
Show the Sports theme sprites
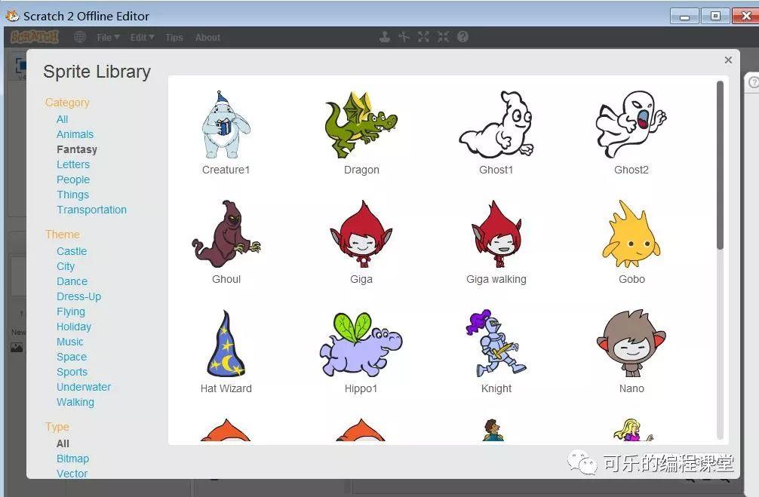tap(72, 372)
